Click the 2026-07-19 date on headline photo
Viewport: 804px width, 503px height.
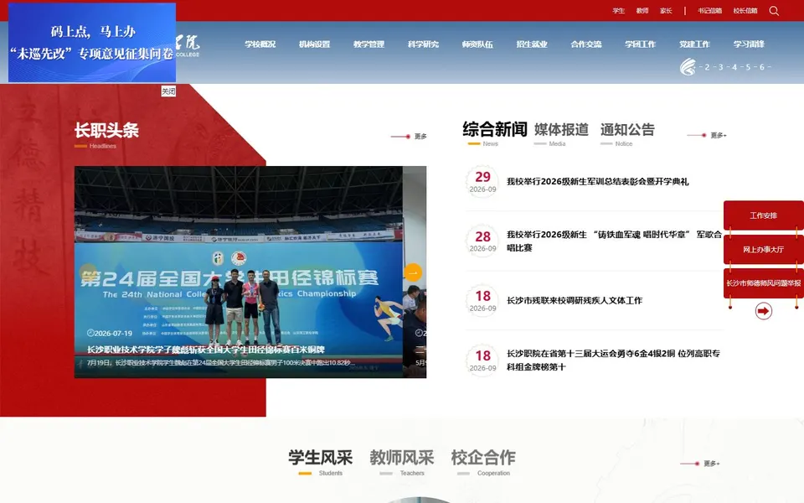click(110, 333)
